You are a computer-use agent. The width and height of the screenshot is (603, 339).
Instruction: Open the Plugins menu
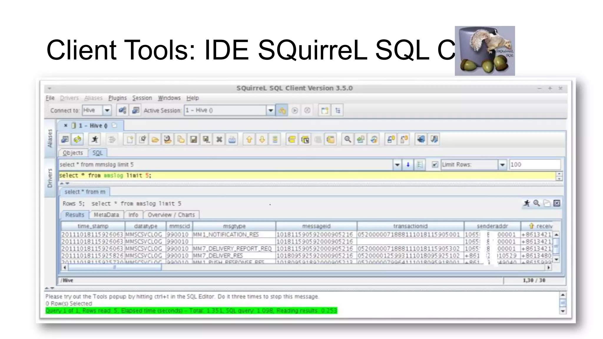pos(117,98)
